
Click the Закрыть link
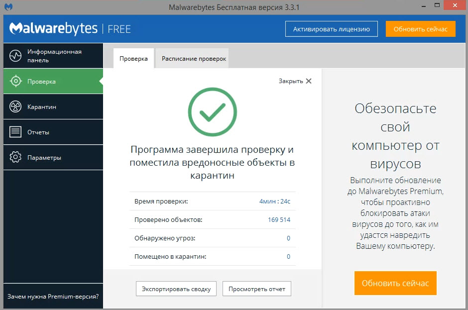(x=291, y=81)
